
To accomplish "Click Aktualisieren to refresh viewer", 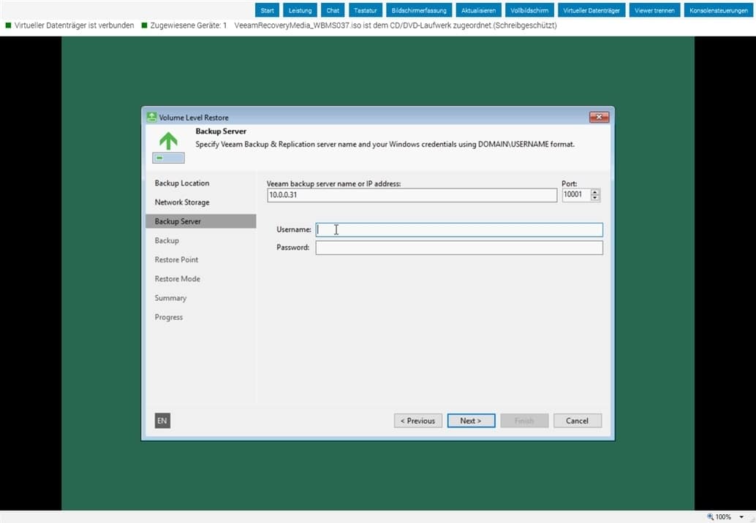I will click(478, 10).
